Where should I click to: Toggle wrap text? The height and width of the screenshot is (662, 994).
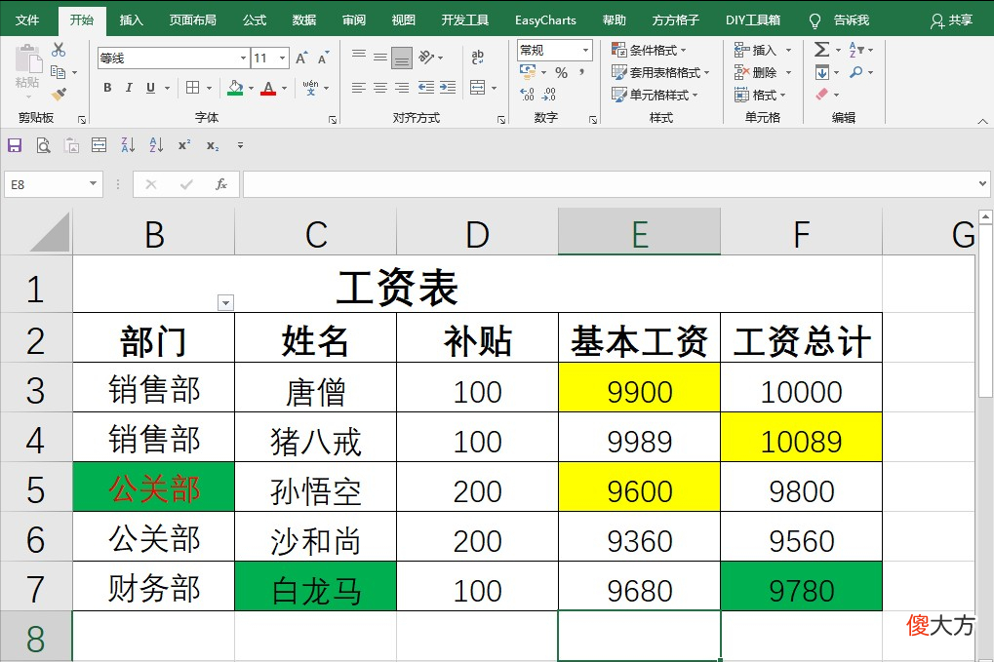coord(478,57)
